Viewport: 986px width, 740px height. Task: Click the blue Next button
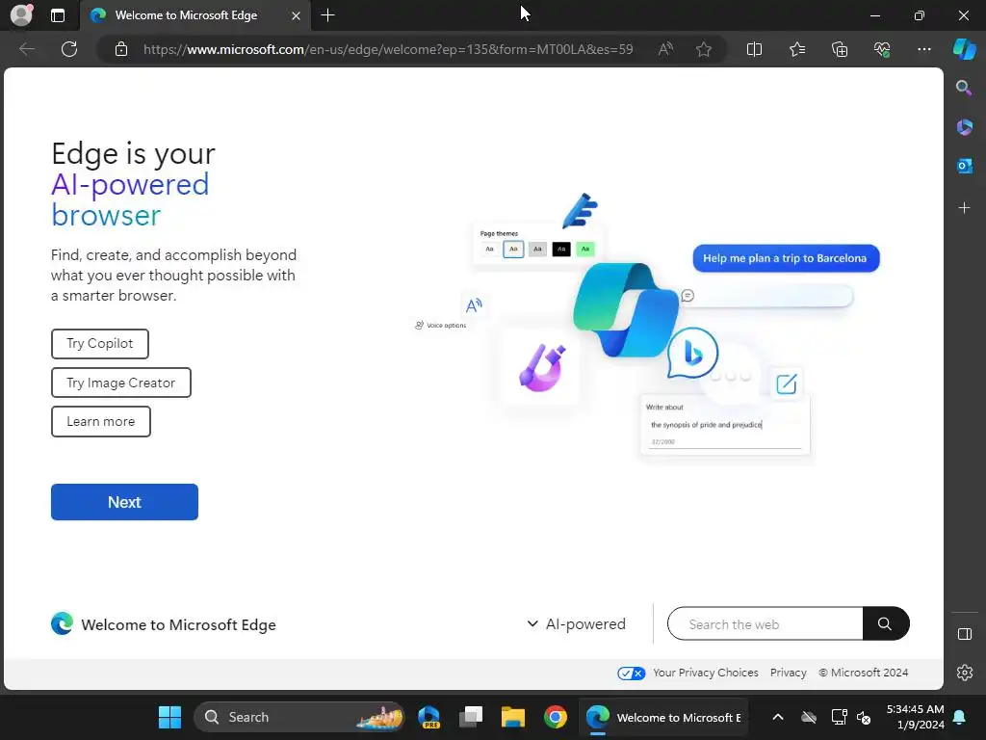click(124, 502)
